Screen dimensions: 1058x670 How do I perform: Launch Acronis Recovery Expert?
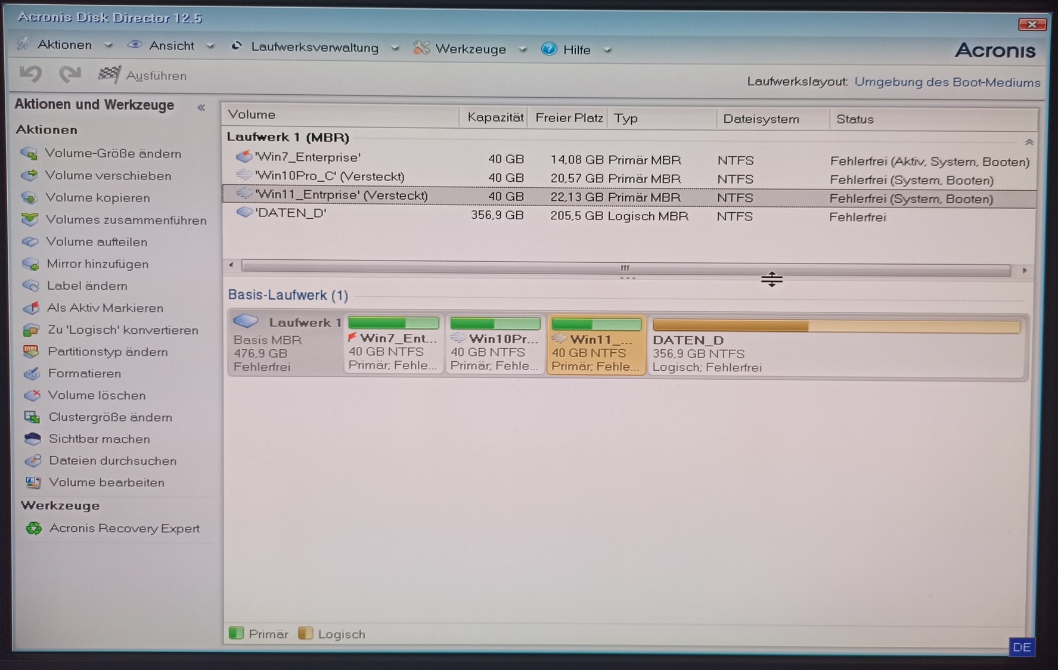click(124, 529)
